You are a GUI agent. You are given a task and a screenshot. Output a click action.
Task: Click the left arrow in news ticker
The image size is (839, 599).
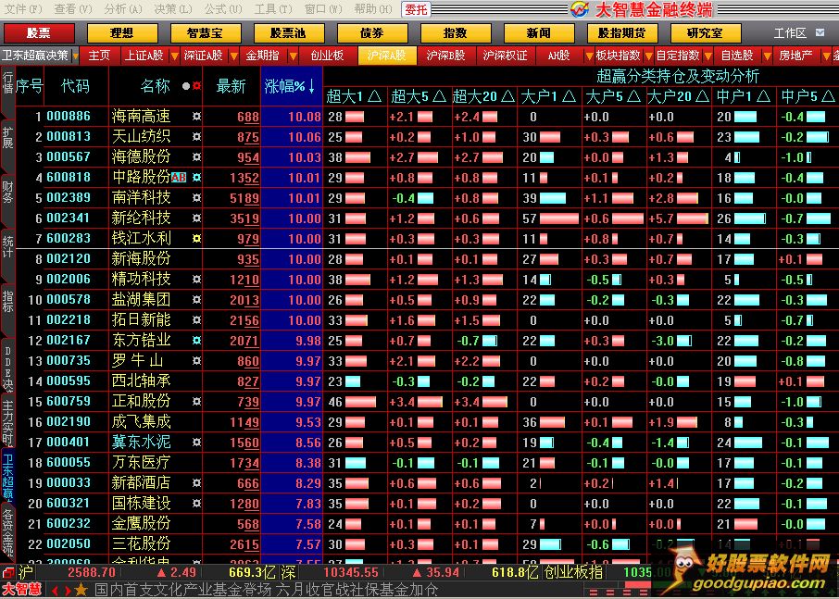click(56, 591)
